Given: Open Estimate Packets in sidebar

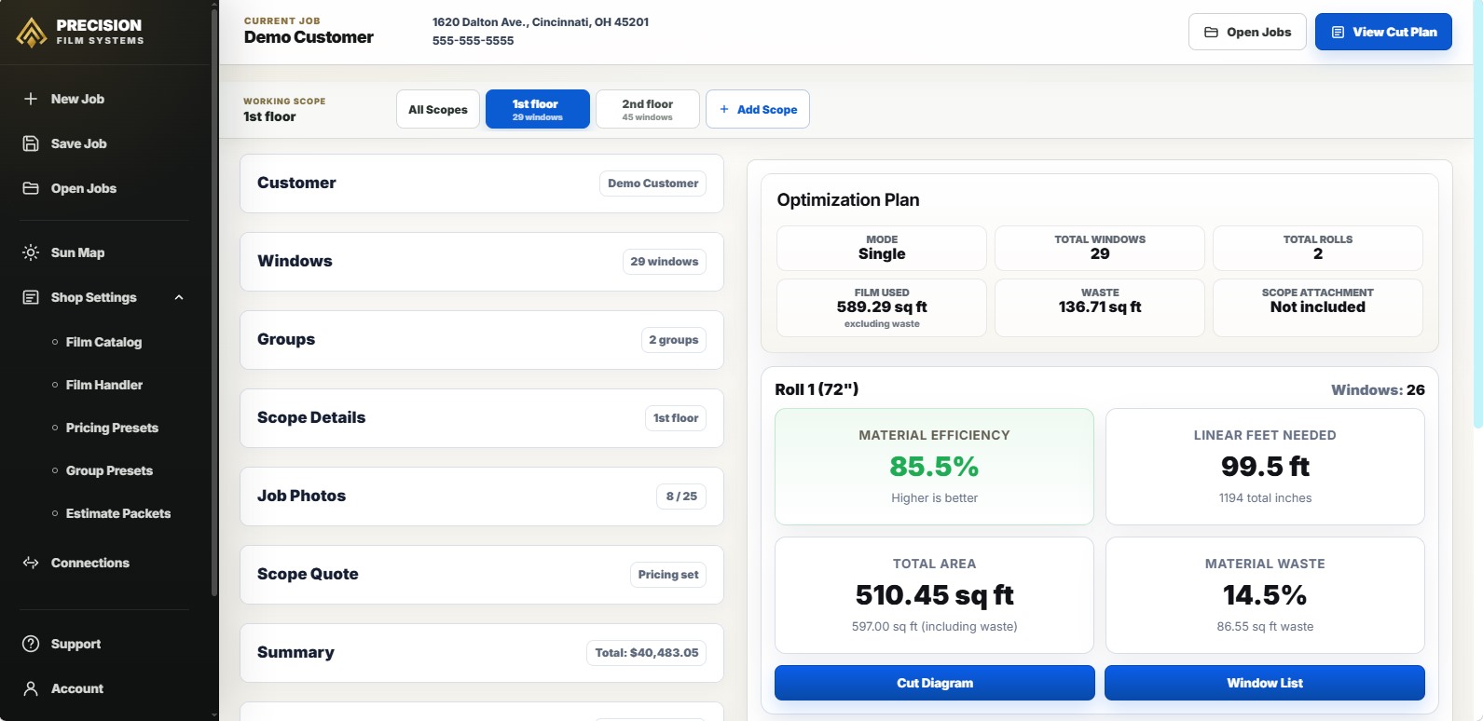Looking at the screenshot, I should tap(118, 513).
